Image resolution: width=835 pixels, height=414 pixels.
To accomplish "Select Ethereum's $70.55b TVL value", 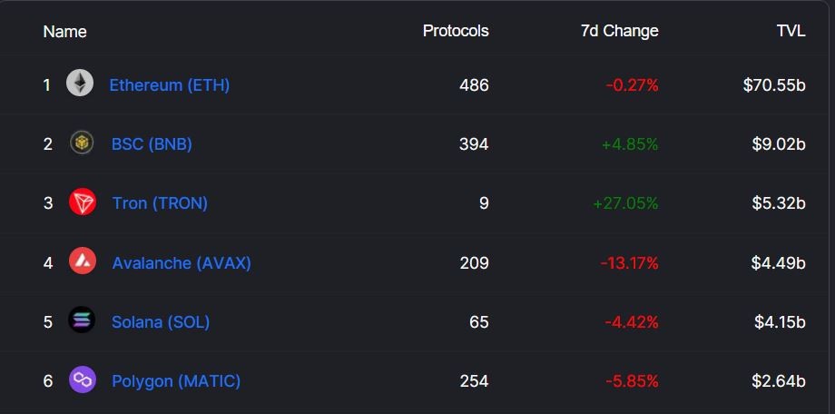I will point(774,85).
